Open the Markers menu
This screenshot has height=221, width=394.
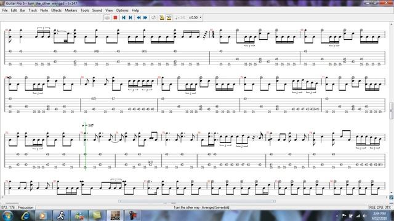click(71, 10)
